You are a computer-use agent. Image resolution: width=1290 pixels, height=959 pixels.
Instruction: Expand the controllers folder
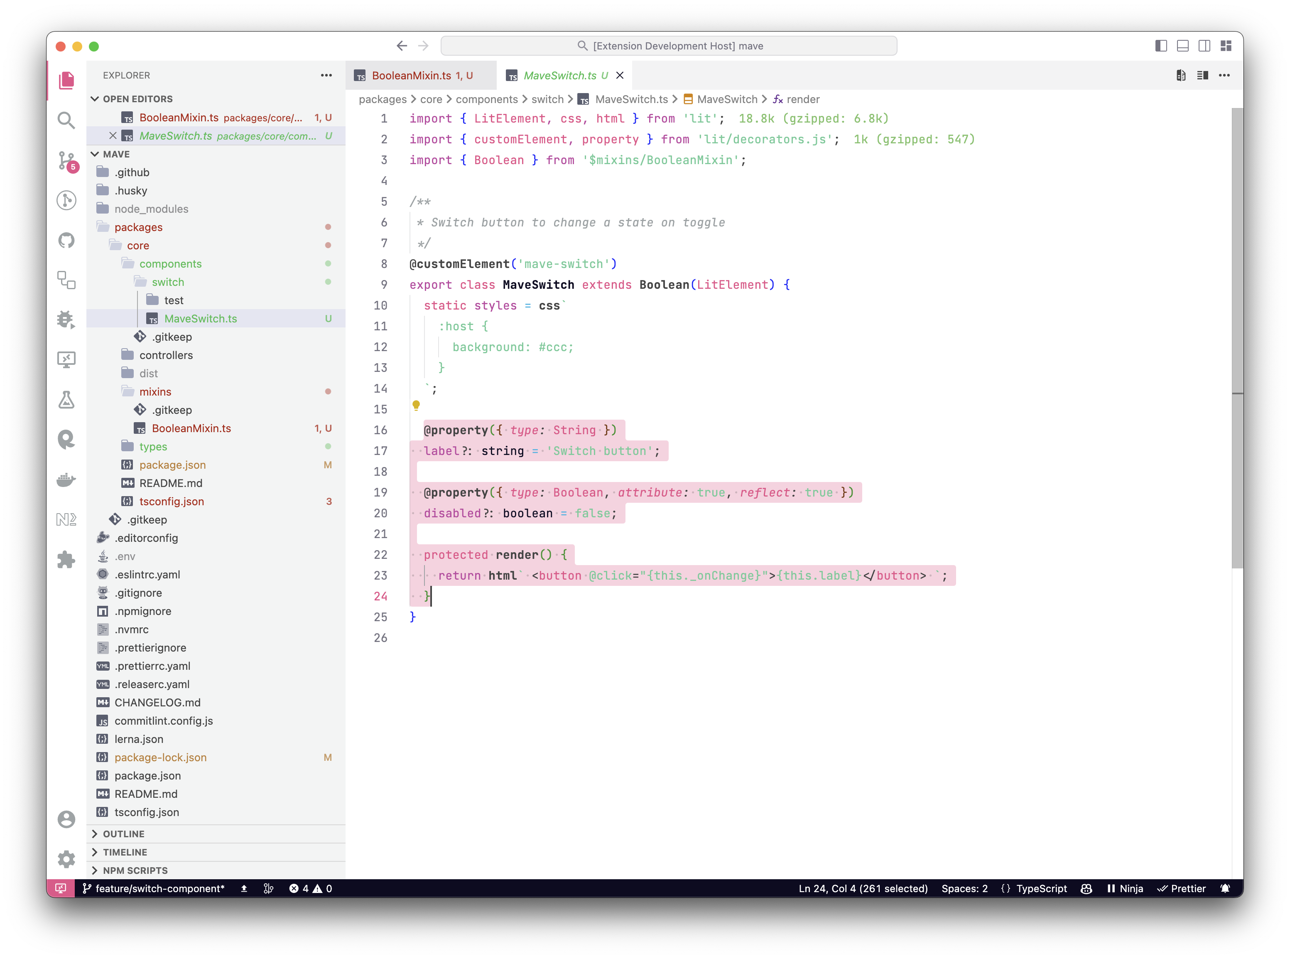tap(216, 355)
